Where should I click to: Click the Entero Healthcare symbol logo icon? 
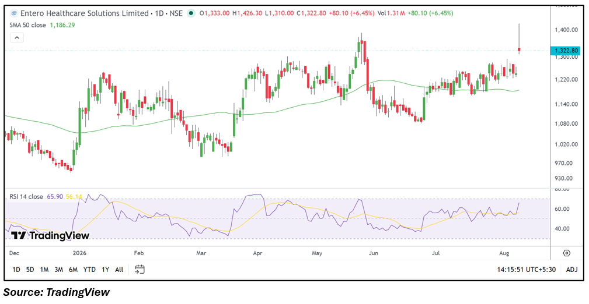pyautogui.click(x=14, y=13)
